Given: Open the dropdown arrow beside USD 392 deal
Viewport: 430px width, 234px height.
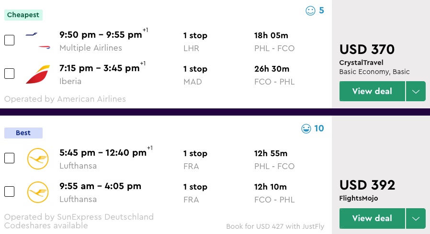Looking at the screenshot, I should click(416, 219).
